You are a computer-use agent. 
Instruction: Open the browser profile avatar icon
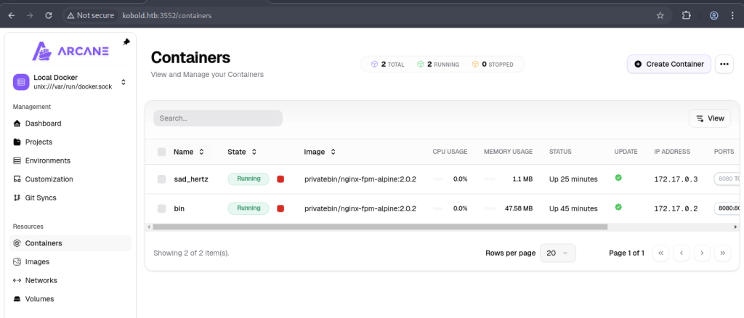(714, 16)
